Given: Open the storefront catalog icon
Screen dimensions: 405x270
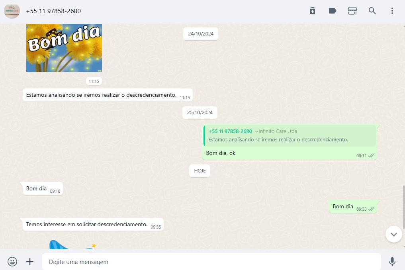Looking at the screenshot, I should pyautogui.click(x=352, y=11).
